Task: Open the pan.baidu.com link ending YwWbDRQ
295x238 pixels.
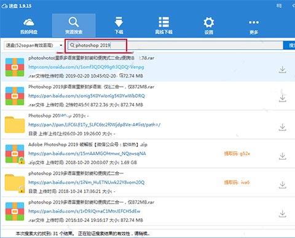Action: point(87,96)
